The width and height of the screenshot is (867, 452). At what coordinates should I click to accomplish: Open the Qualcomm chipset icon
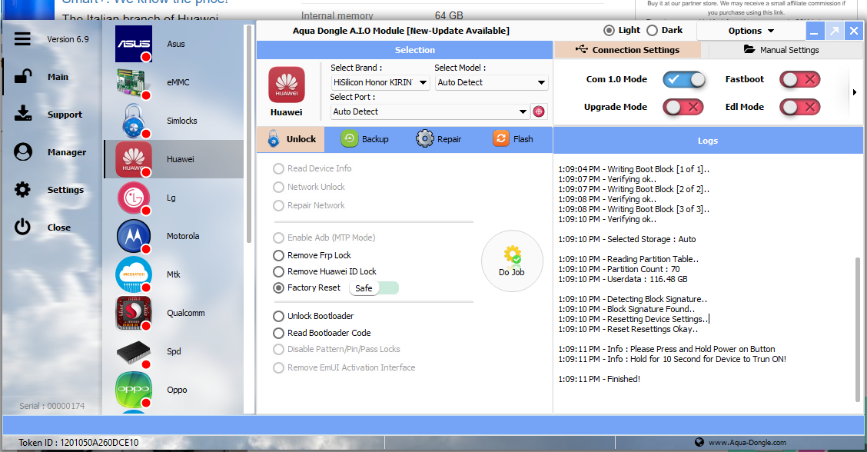(134, 314)
